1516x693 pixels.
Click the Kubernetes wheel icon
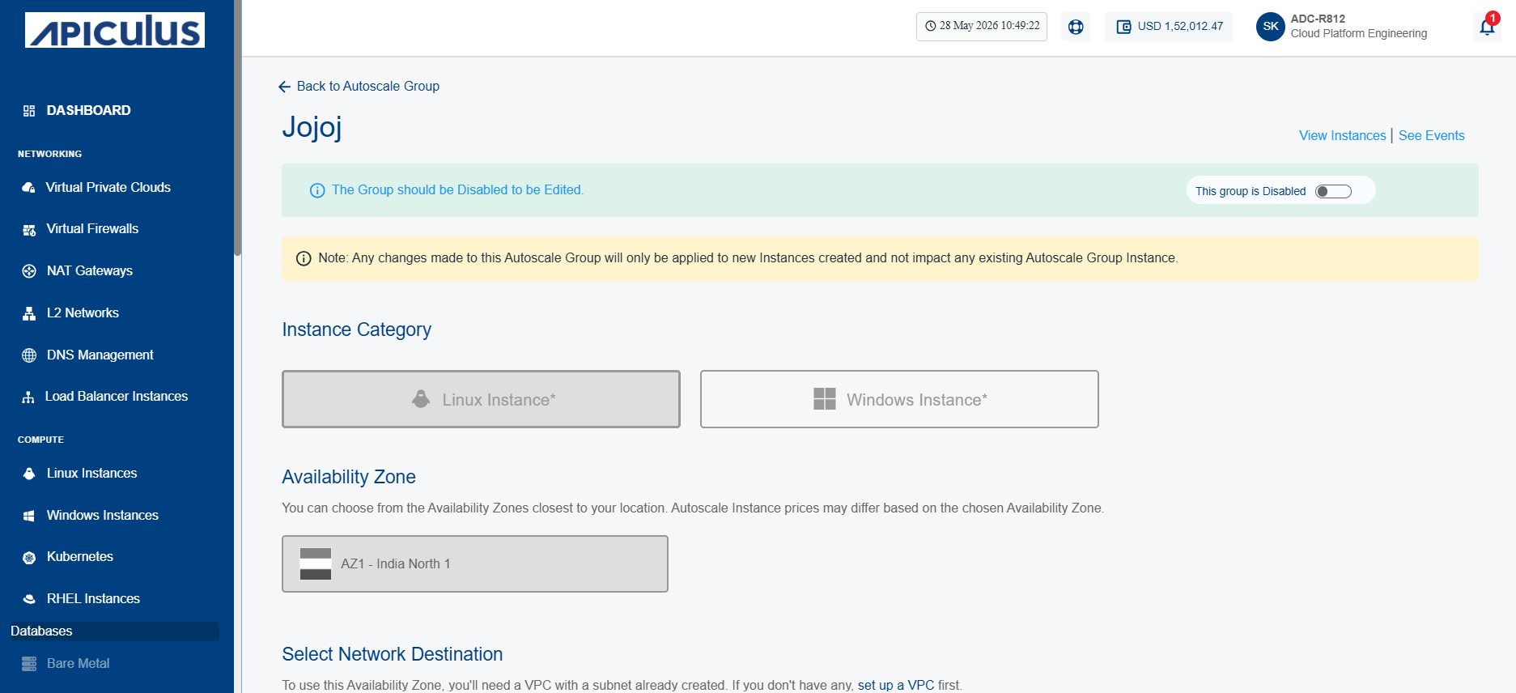(x=29, y=557)
